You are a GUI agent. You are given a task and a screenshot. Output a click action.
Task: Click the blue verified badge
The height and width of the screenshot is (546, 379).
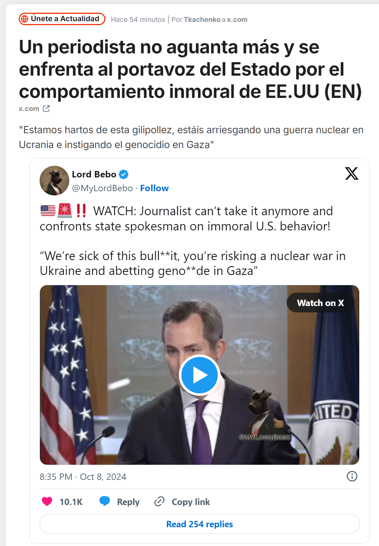click(x=123, y=174)
